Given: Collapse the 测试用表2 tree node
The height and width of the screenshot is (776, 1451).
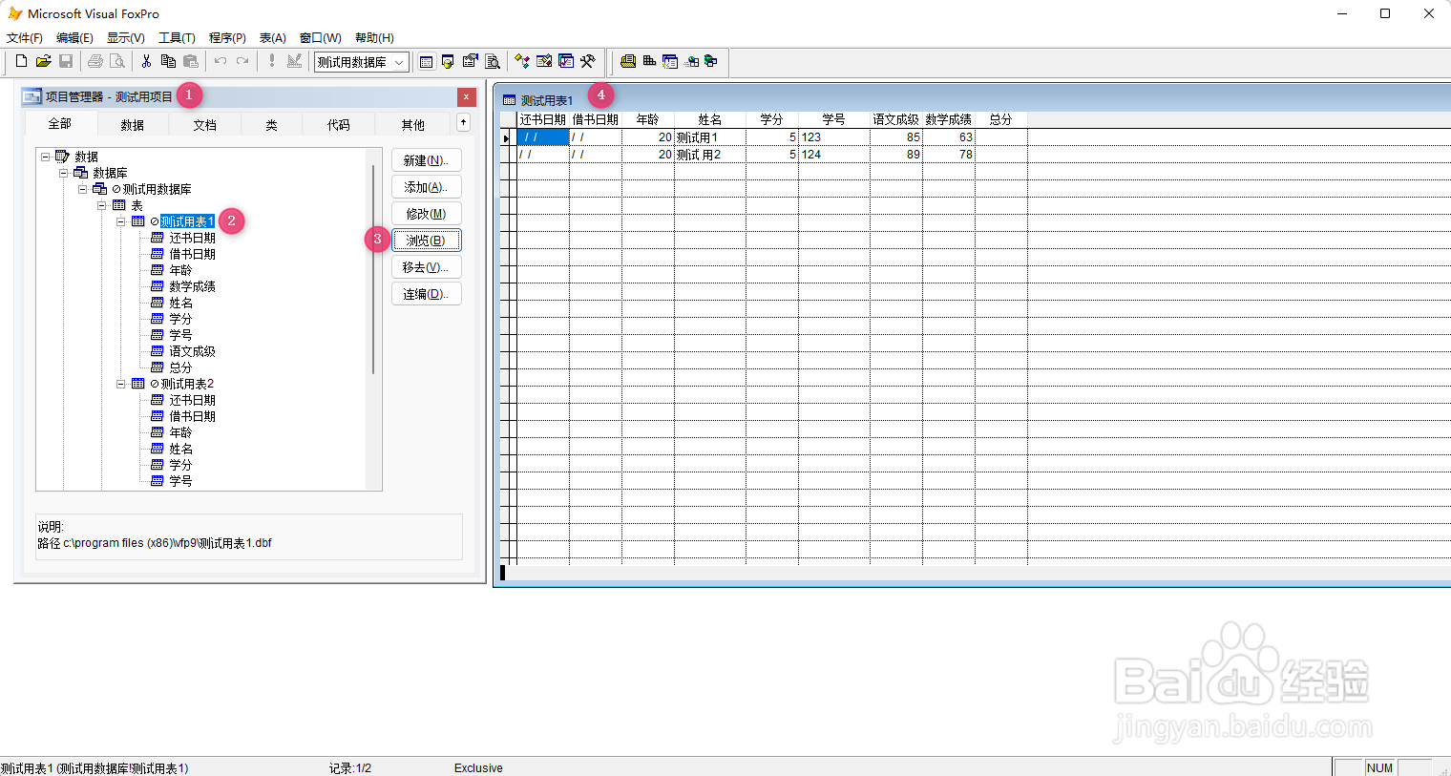Looking at the screenshot, I should 121,384.
